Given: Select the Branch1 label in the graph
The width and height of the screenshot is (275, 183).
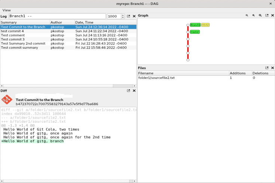Looking at the screenshot, I should [195, 25].
